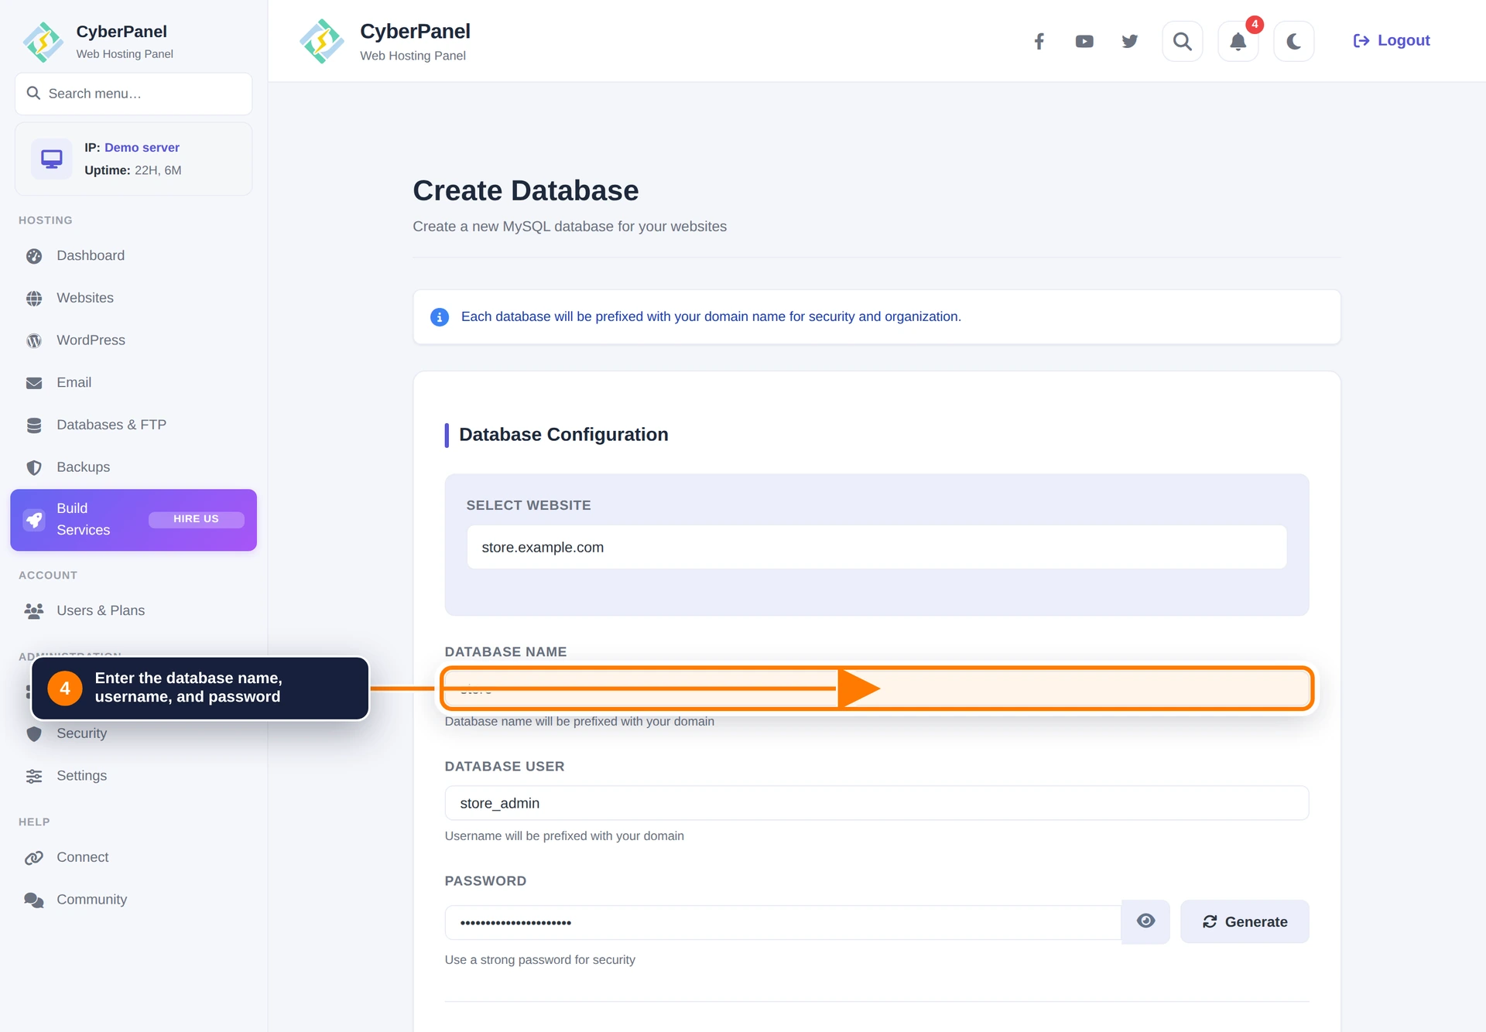This screenshot has height=1032, width=1486.
Task: Open the Settings menu item
Action: point(133,776)
